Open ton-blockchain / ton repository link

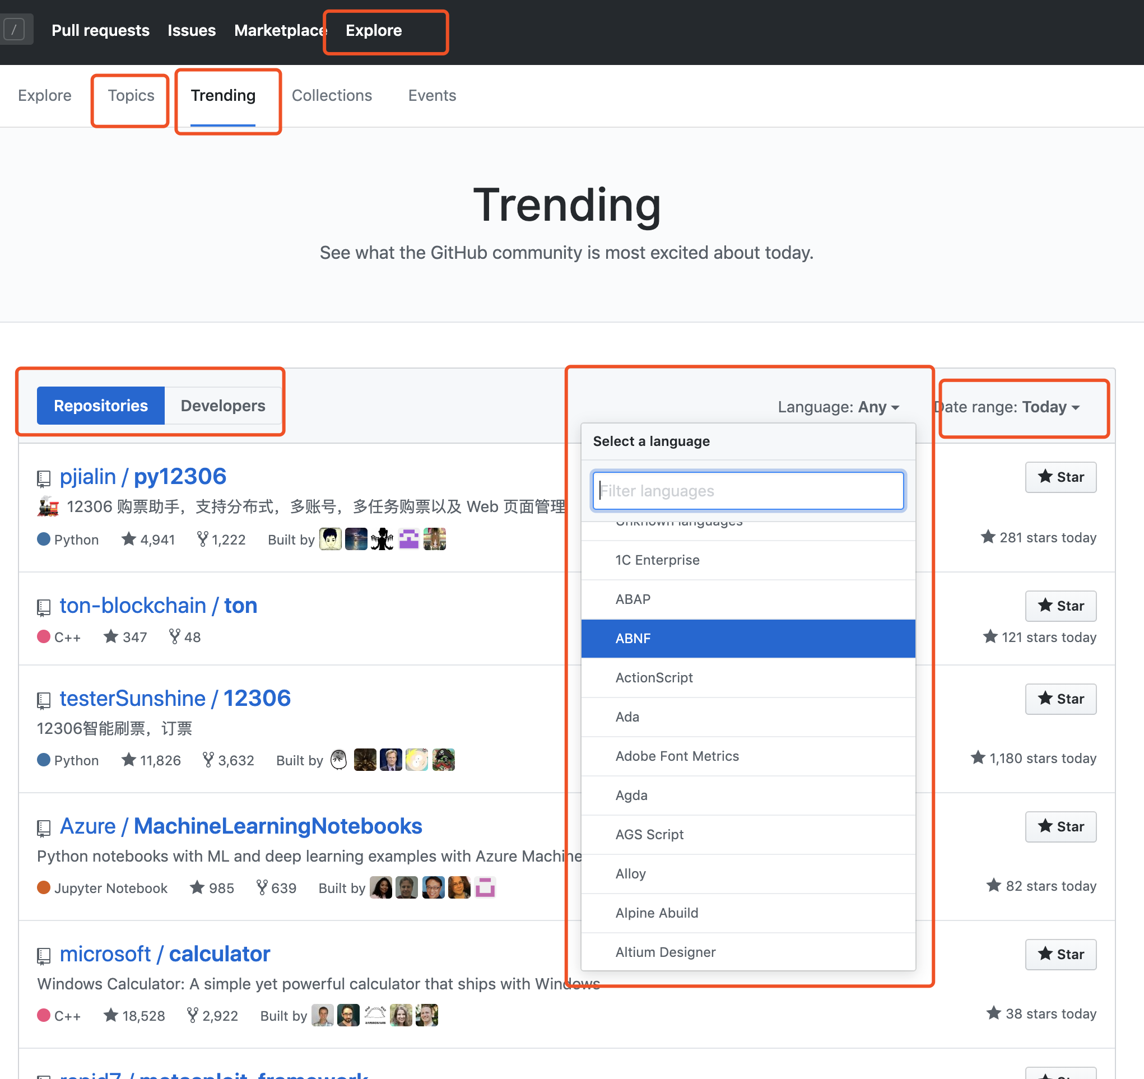159,606
